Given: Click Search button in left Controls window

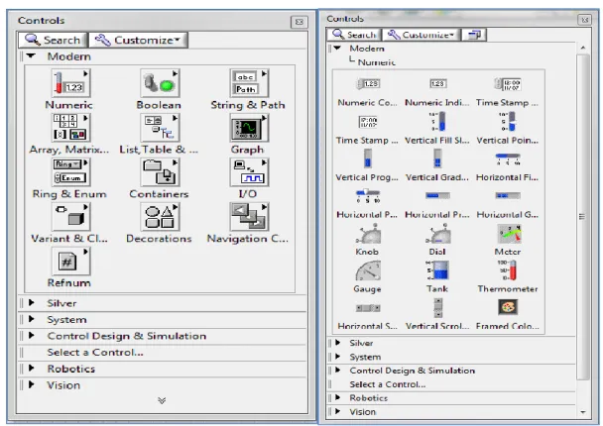Looking at the screenshot, I should 53,40.
